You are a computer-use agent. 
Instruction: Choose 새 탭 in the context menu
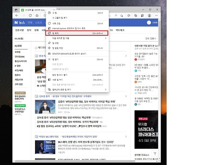[77, 13]
